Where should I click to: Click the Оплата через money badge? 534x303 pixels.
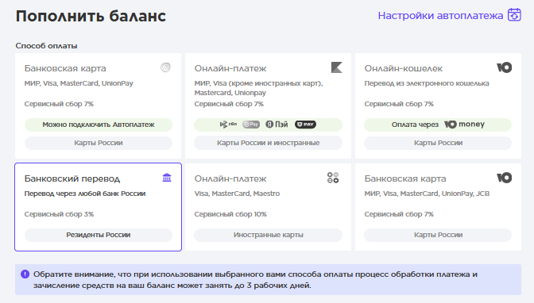[438, 125]
